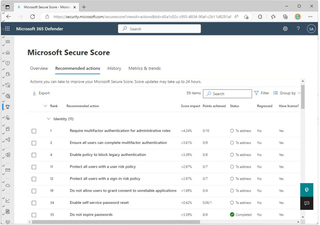320x225 pixels.
Task: Open the Group by dropdown
Action: pyautogui.click(x=287, y=93)
